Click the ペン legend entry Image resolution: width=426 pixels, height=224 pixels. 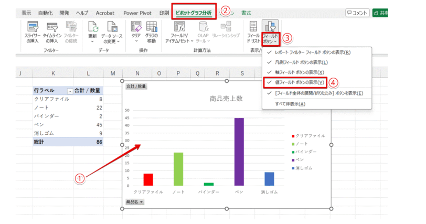[298, 160]
